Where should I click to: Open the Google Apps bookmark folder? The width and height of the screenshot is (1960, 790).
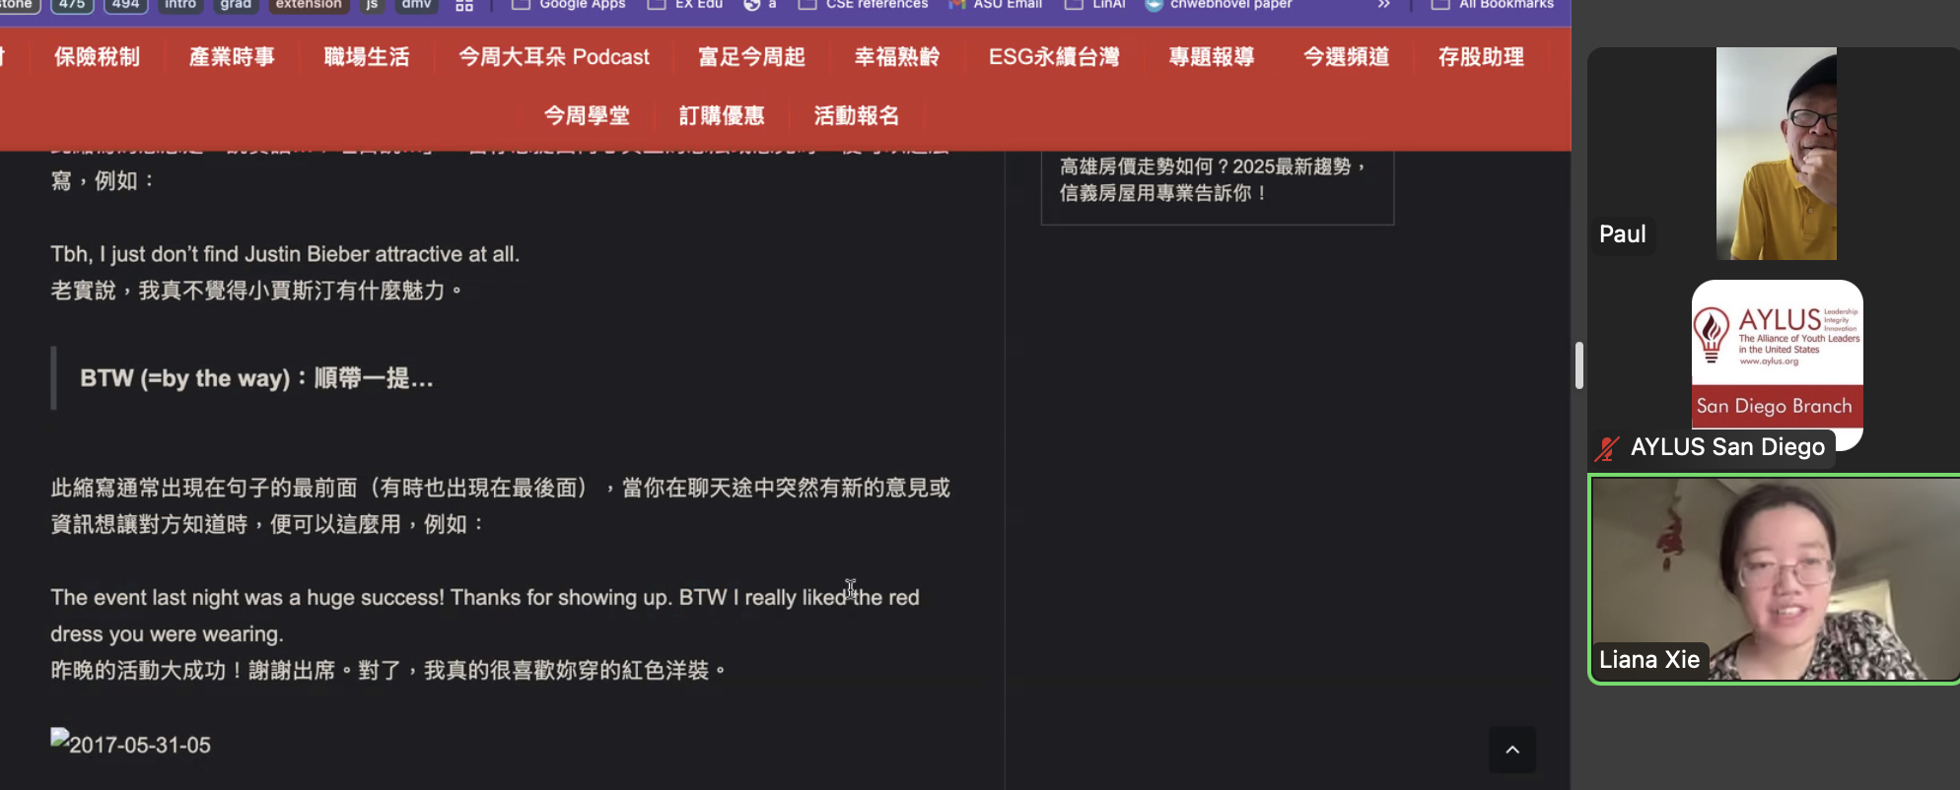(x=569, y=5)
